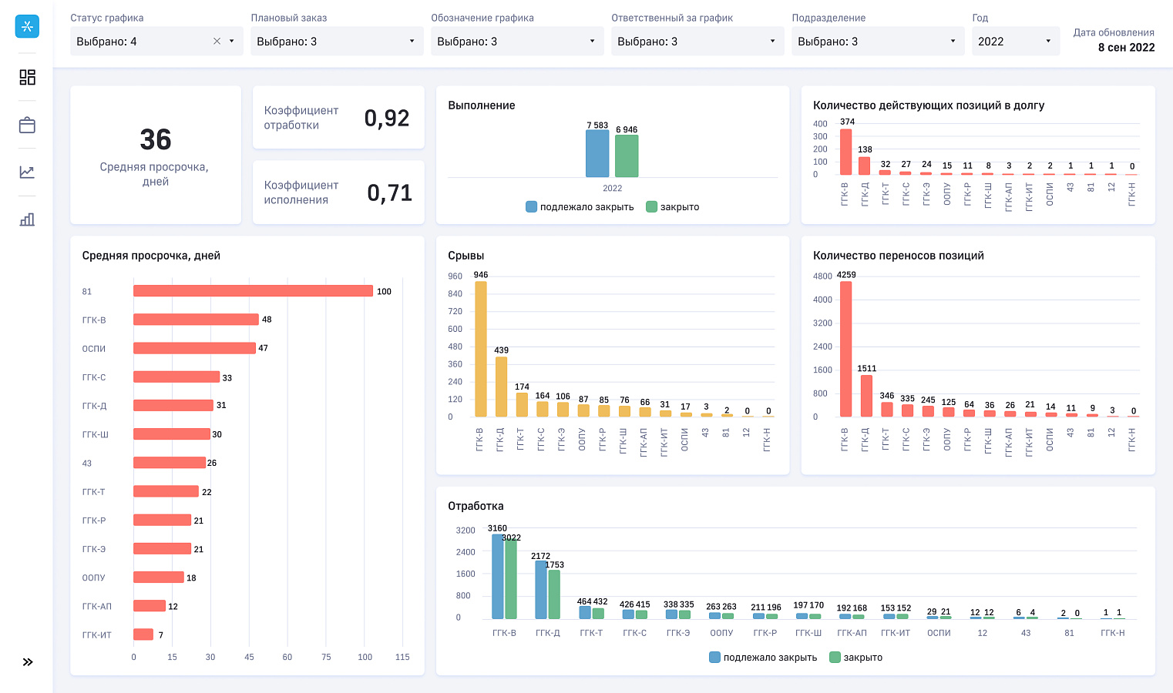The width and height of the screenshot is (1173, 693).
Task: Click the blue 7 583 bar in Выполнение
Action: (x=597, y=153)
